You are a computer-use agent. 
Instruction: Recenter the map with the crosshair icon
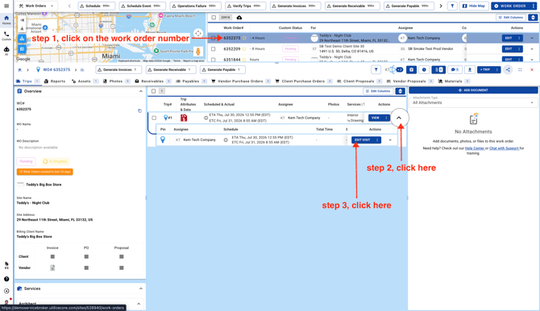(x=198, y=33)
